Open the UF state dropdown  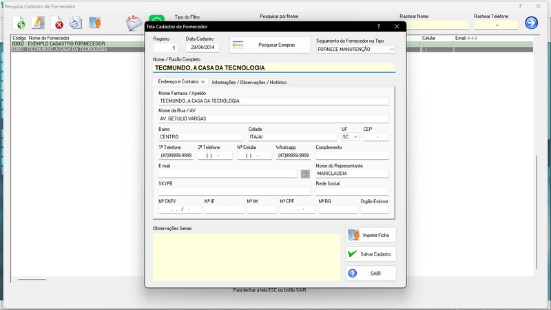click(x=355, y=136)
